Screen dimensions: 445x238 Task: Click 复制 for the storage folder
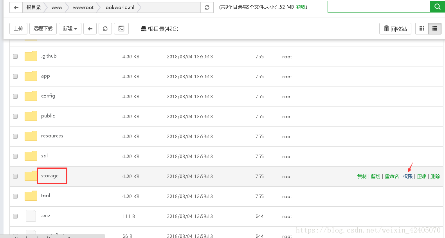362,177
